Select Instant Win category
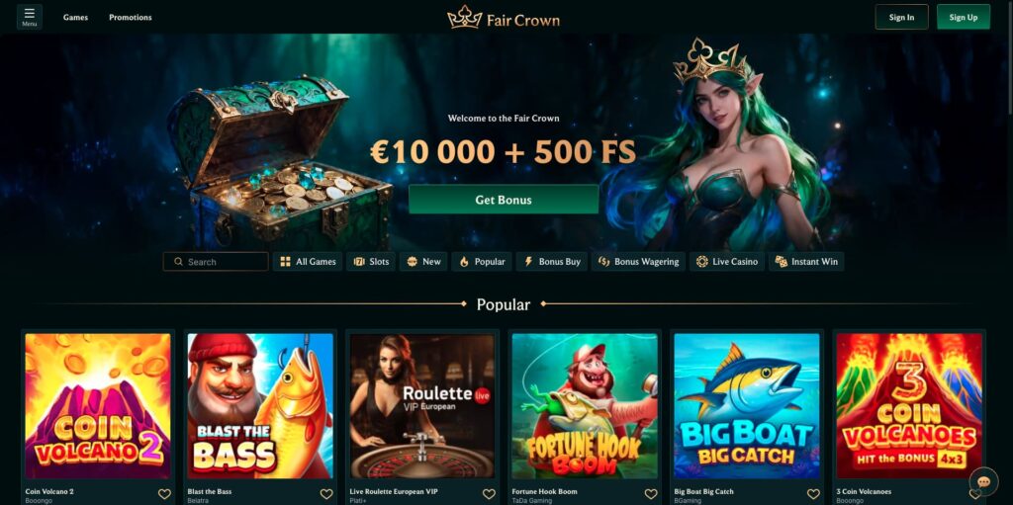Image resolution: width=1013 pixels, height=505 pixels. [806, 262]
